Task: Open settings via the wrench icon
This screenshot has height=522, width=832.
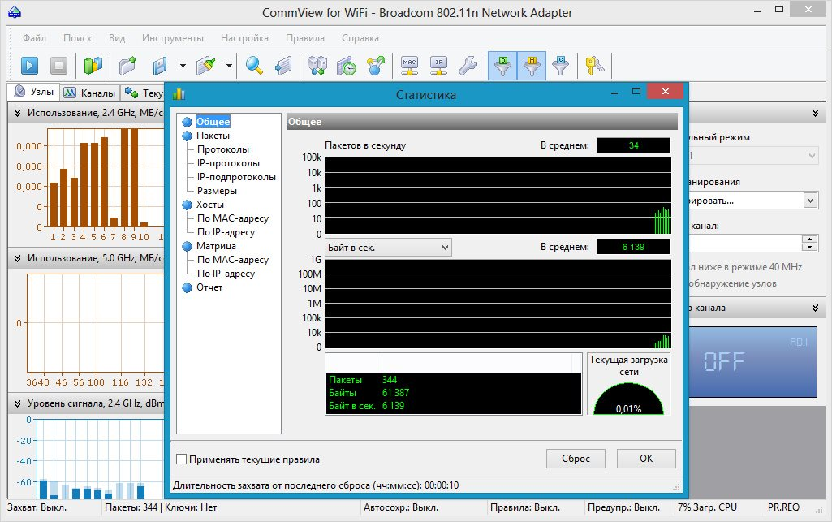Action: click(x=467, y=66)
